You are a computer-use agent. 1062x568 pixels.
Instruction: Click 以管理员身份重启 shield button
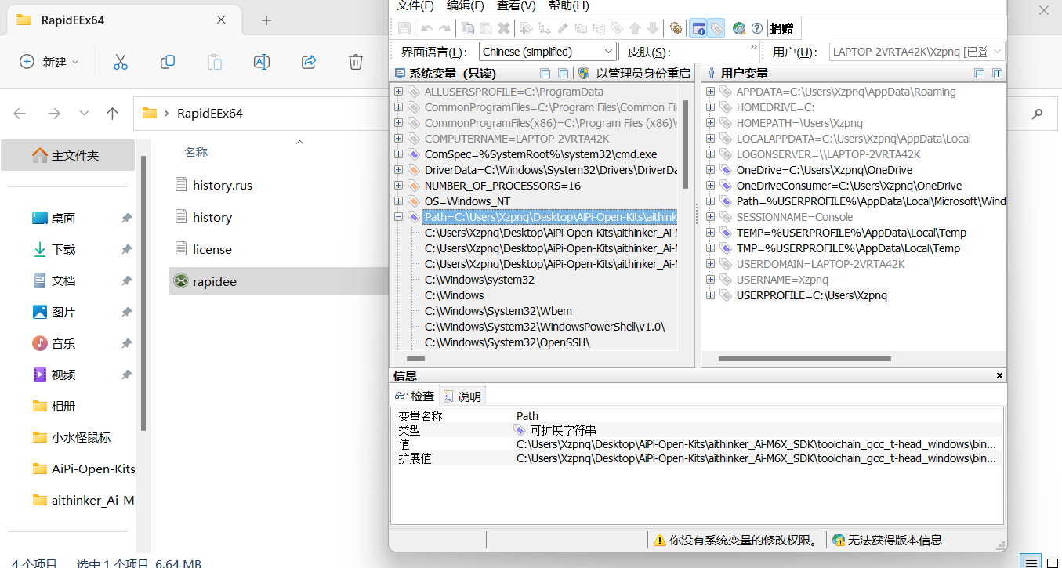click(x=635, y=74)
